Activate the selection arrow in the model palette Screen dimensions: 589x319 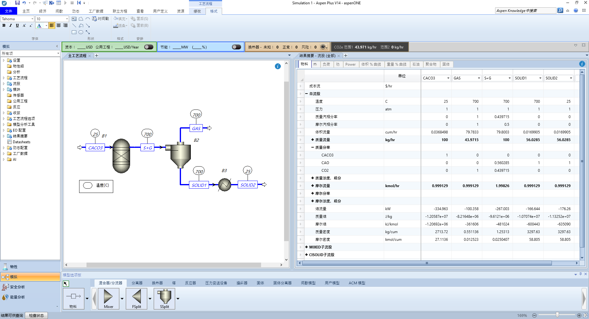point(66,283)
